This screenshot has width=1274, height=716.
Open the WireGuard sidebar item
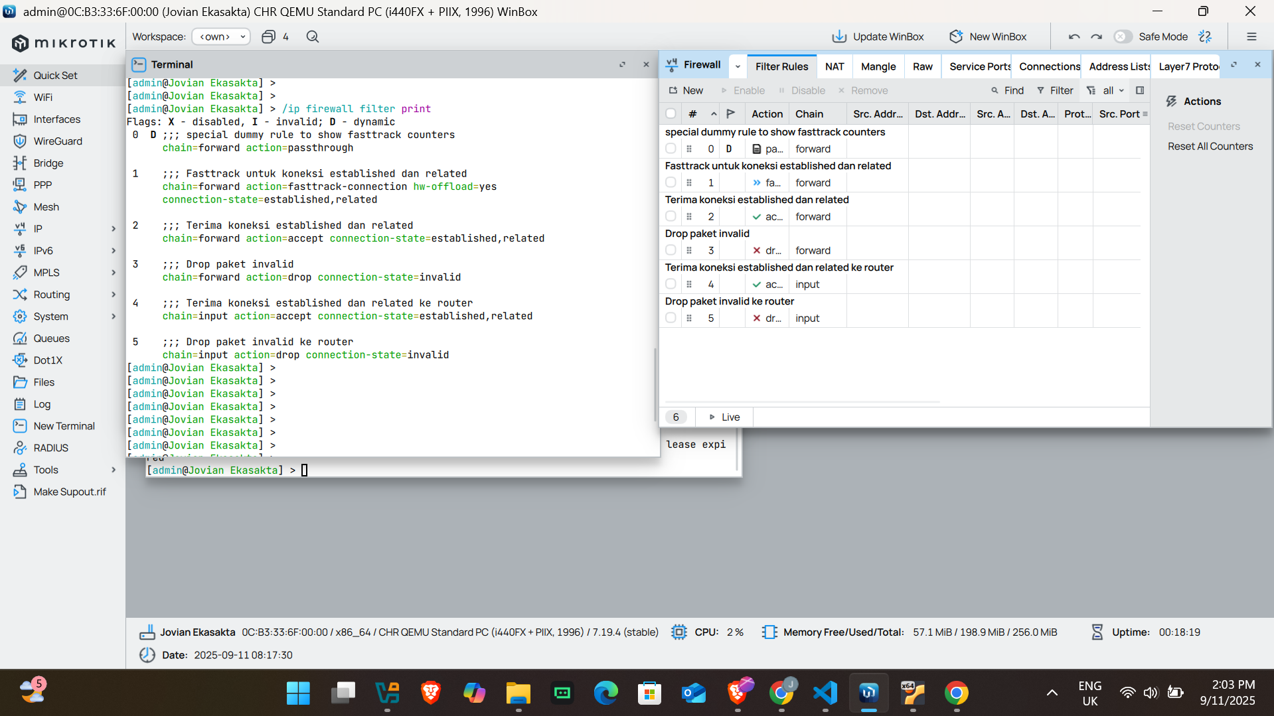(58, 141)
